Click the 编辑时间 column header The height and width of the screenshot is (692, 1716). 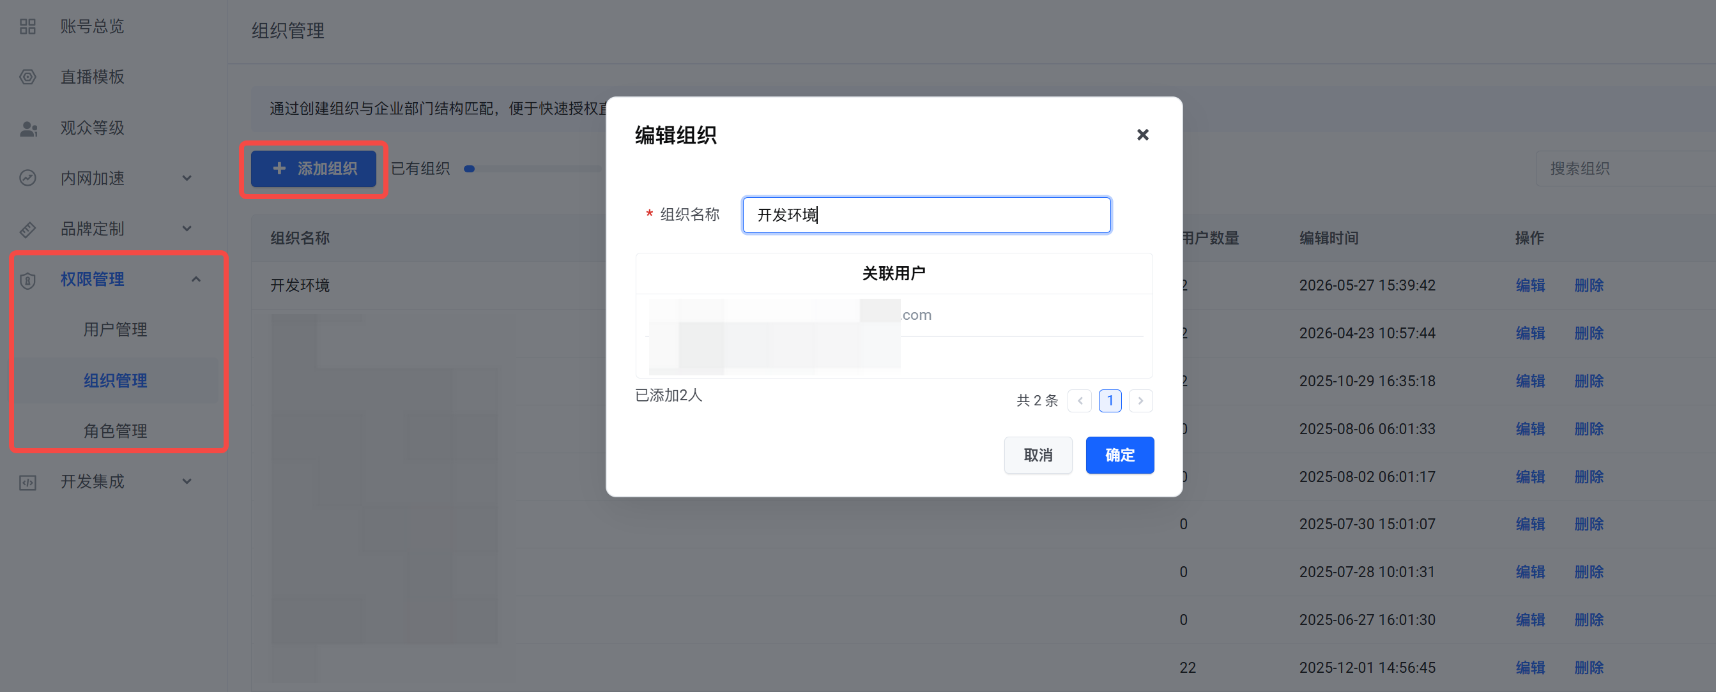(1329, 238)
